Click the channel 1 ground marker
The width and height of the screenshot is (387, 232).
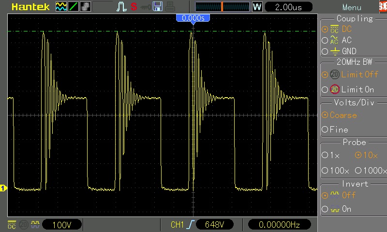point(3,188)
